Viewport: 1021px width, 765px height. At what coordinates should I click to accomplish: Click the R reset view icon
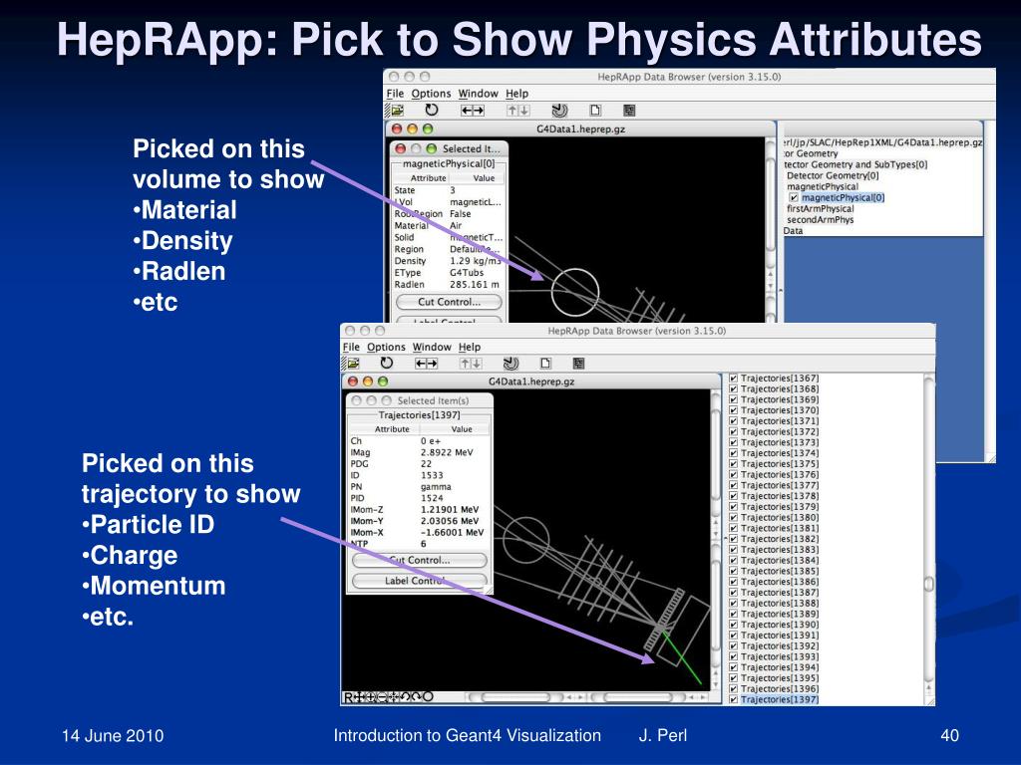point(348,697)
